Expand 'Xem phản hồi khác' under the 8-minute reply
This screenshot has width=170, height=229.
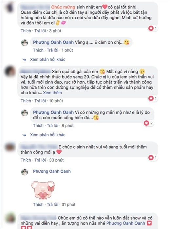[x=47, y=135]
